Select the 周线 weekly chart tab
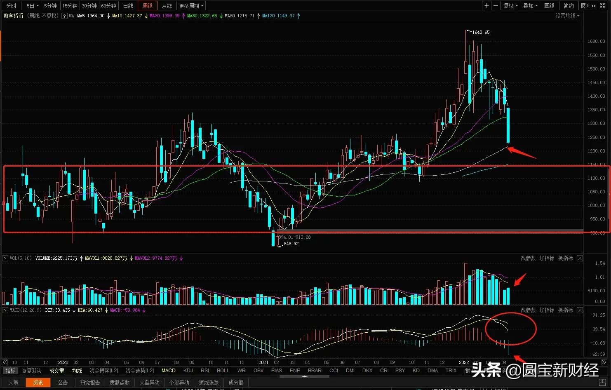 click(147, 6)
